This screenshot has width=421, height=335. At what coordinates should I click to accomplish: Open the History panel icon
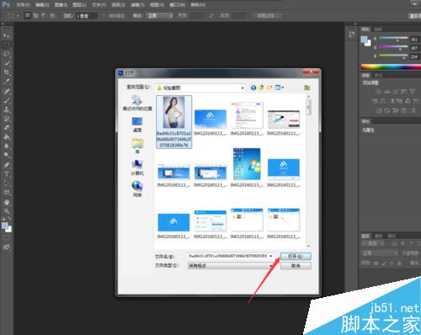pyautogui.click(x=352, y=35)
